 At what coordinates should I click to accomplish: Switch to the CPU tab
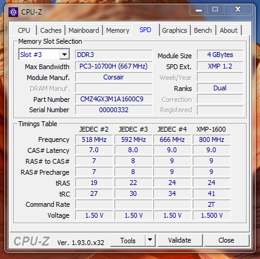click(24, 30)
